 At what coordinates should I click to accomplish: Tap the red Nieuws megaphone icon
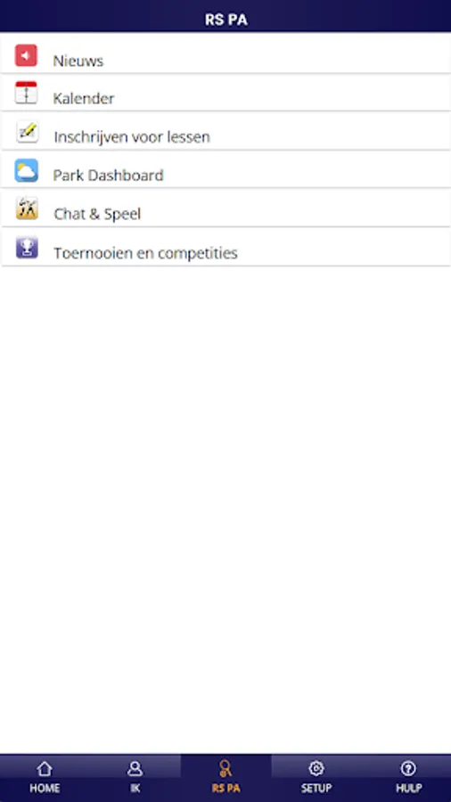(26, 55)
